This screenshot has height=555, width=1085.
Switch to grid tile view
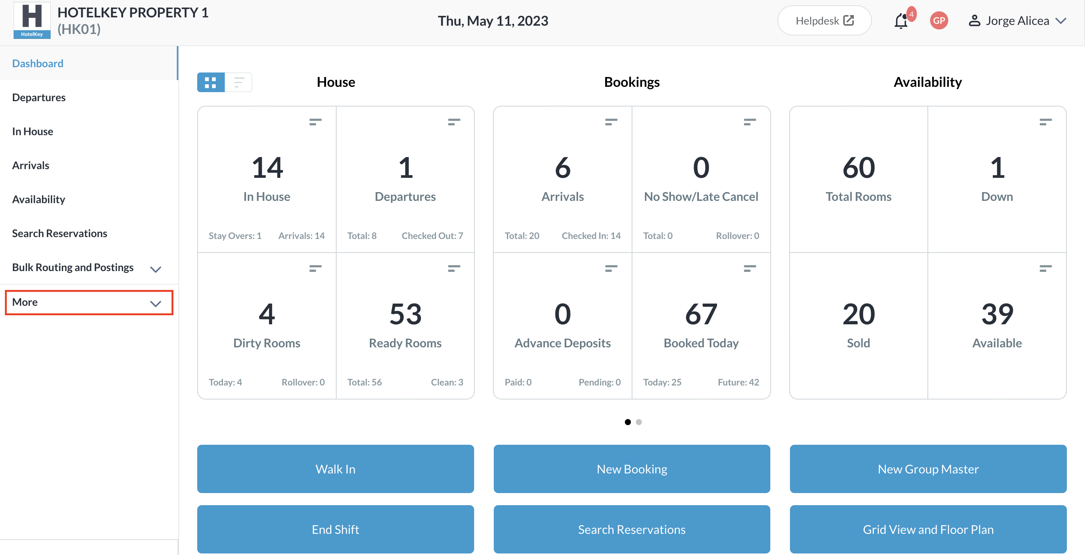(x=210, y=82)
